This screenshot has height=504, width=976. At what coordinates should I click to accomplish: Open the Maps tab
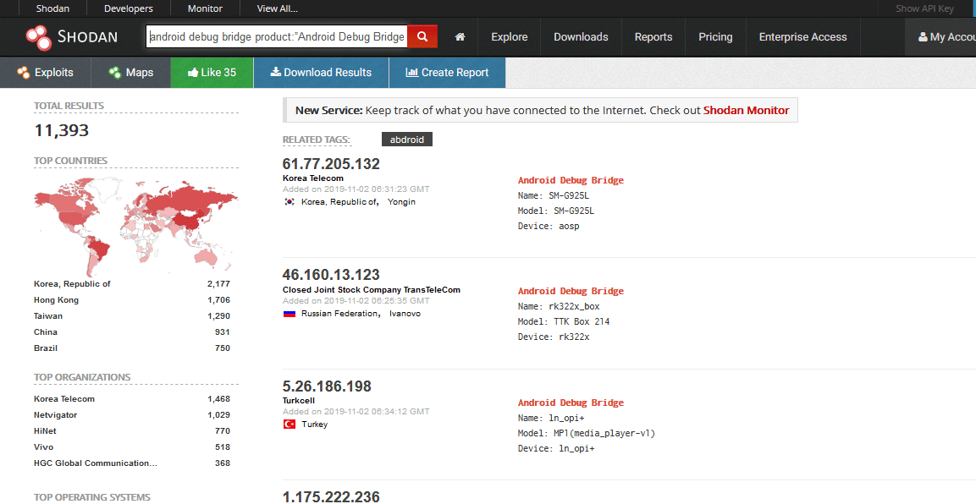tap(130, 73)
